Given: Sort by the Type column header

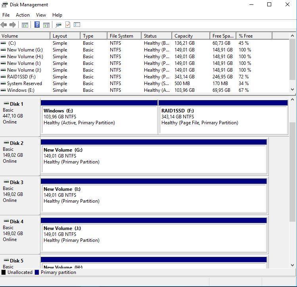Looking at the screenshot, I should click(94, 36).
